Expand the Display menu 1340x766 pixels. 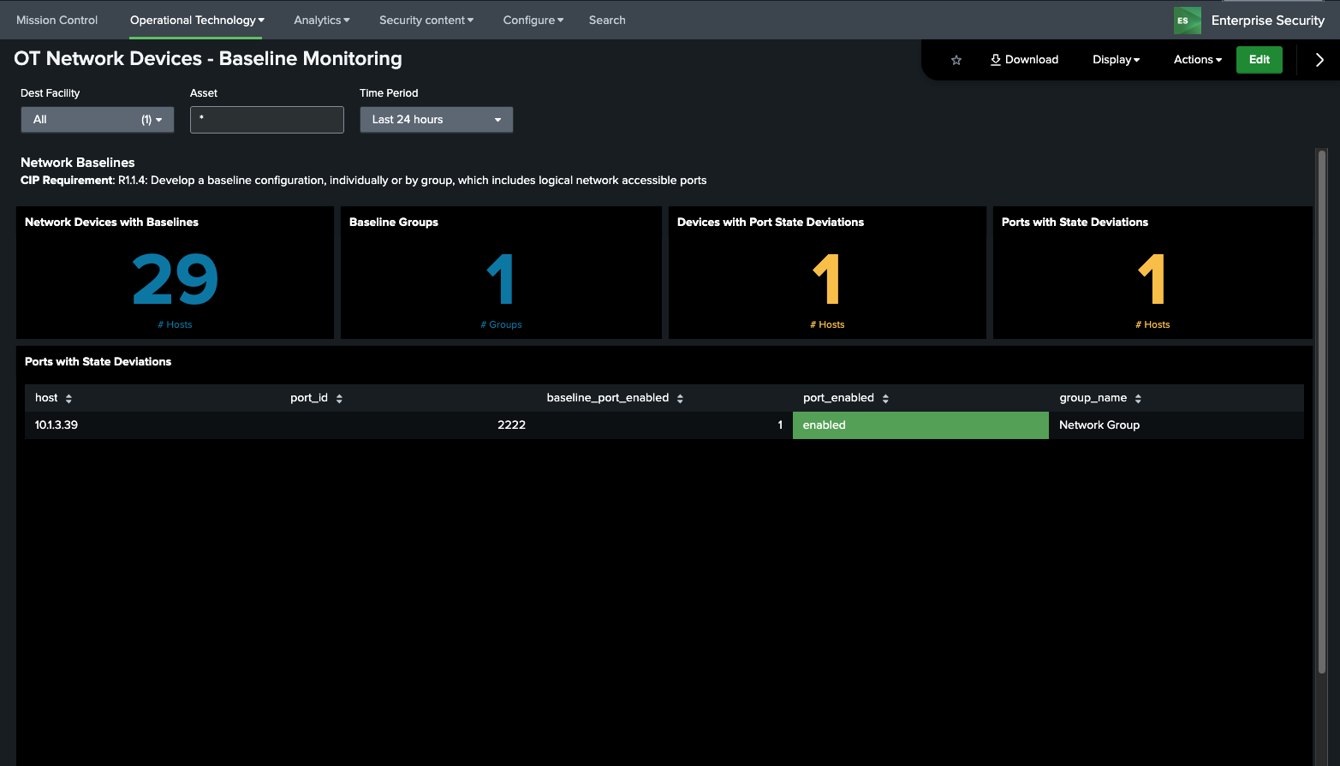click(x=1116, y=60)
